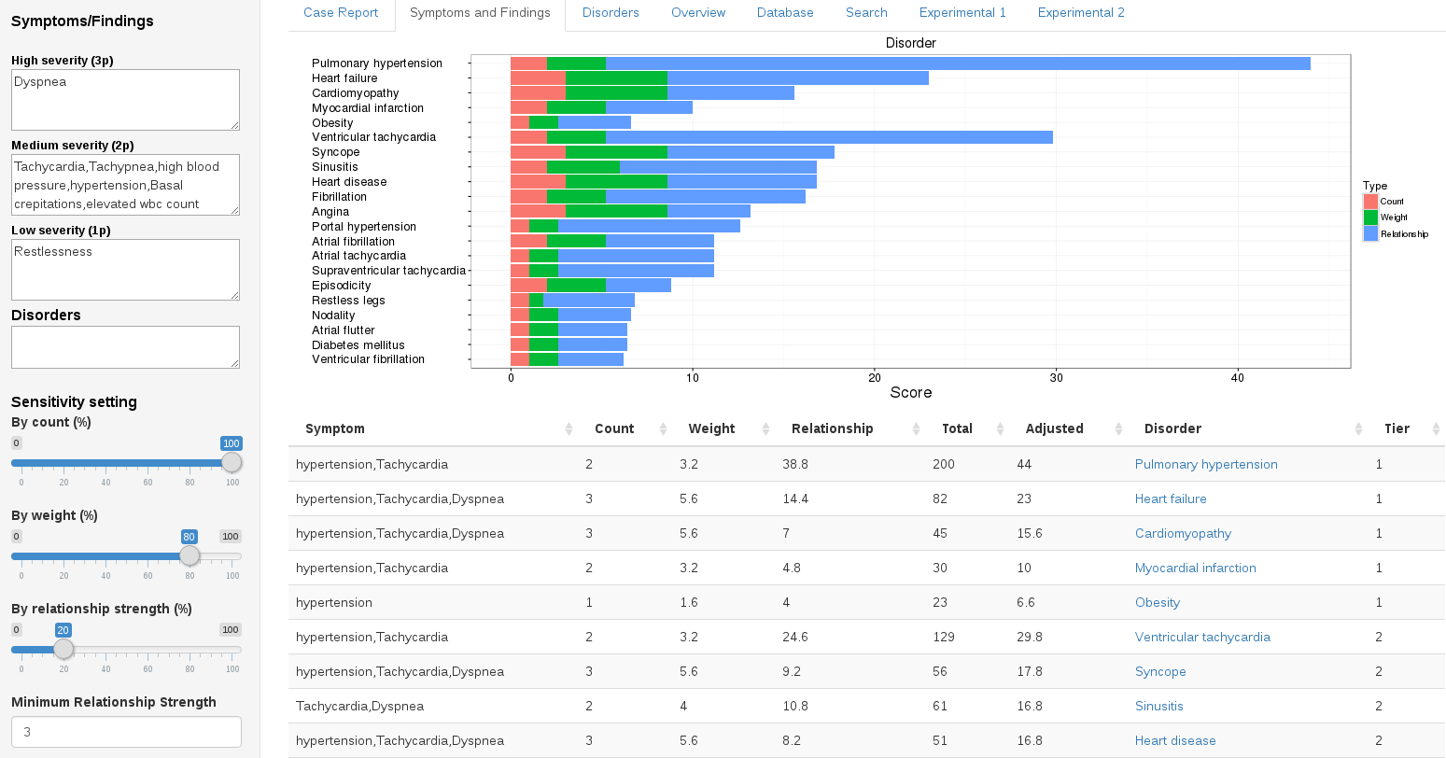
Task: Click the Myocardial infarction link
Action: tap(1196, 568)
